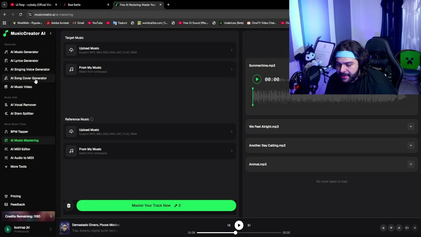Image resolution: width=421 pixels, height=237 pixels.
Task: Open AI Music Video
Action: click(21, 87)
